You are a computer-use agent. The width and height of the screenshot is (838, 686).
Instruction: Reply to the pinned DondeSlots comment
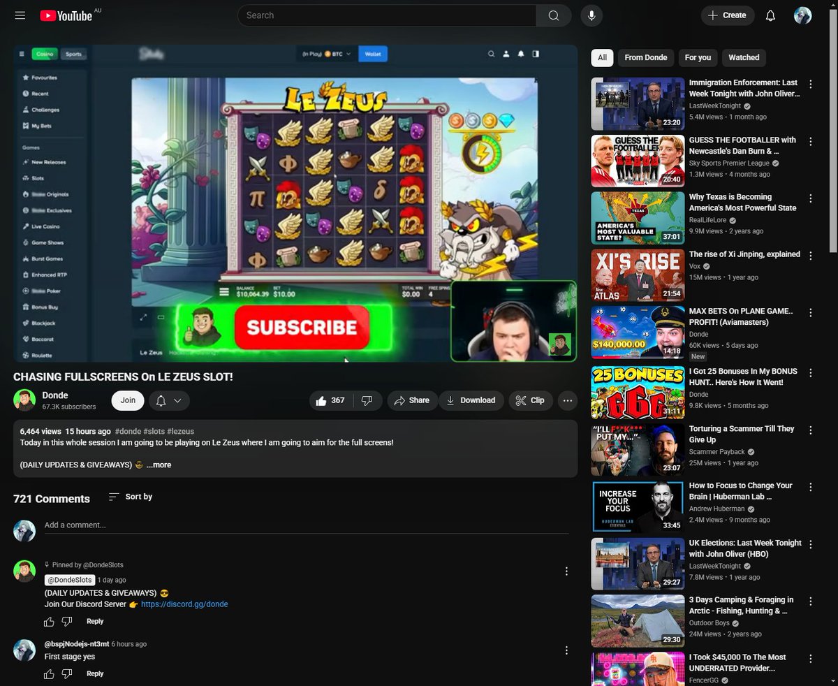(x=95, y=621)
